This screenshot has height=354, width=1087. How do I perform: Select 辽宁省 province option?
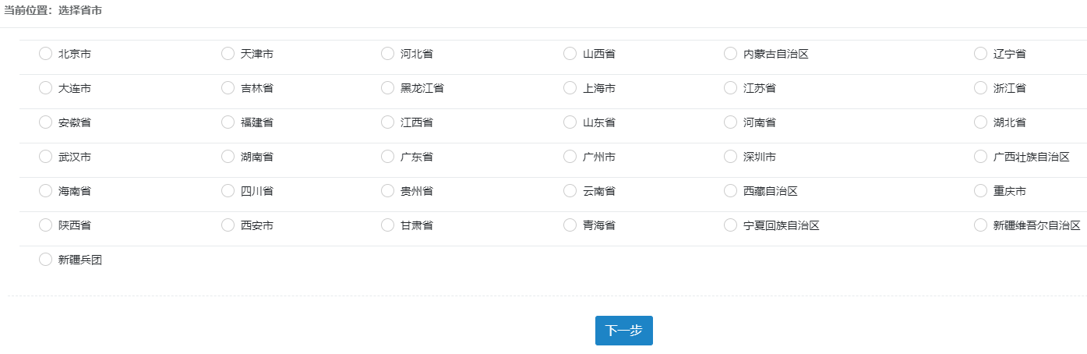coord(980,54)
